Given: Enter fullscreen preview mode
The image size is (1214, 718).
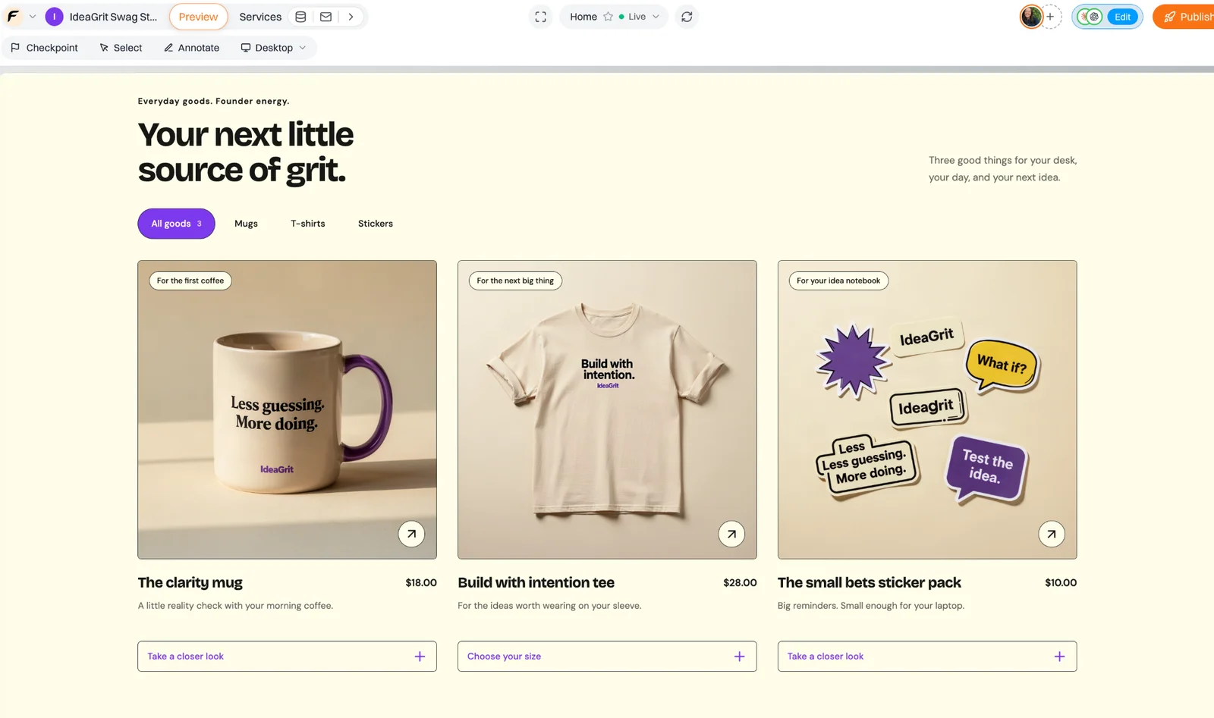Looking at the screenshot, I should click(540, 17).
